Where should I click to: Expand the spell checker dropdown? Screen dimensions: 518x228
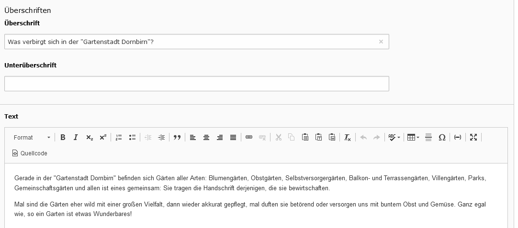(x=395, y=138)
